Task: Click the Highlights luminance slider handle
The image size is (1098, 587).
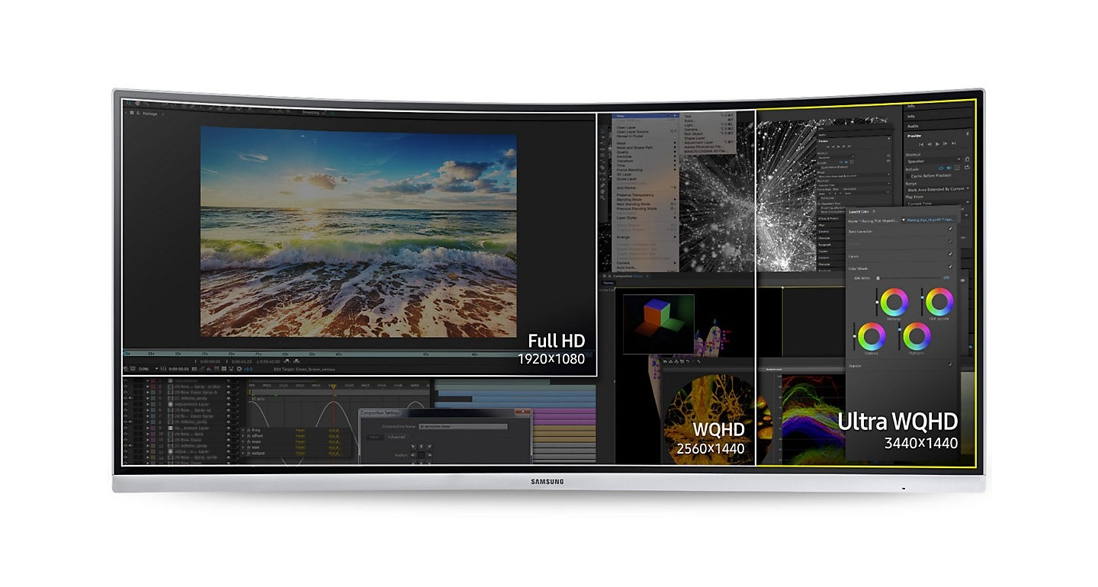Action: (x=899, y=329)
